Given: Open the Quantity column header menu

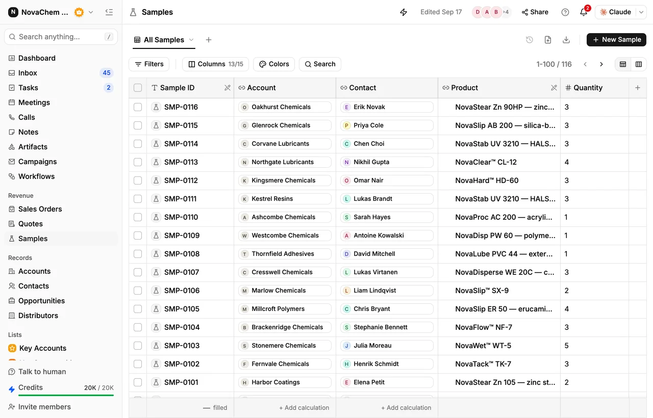Looking at the screenshot, I should pos(595,88).
